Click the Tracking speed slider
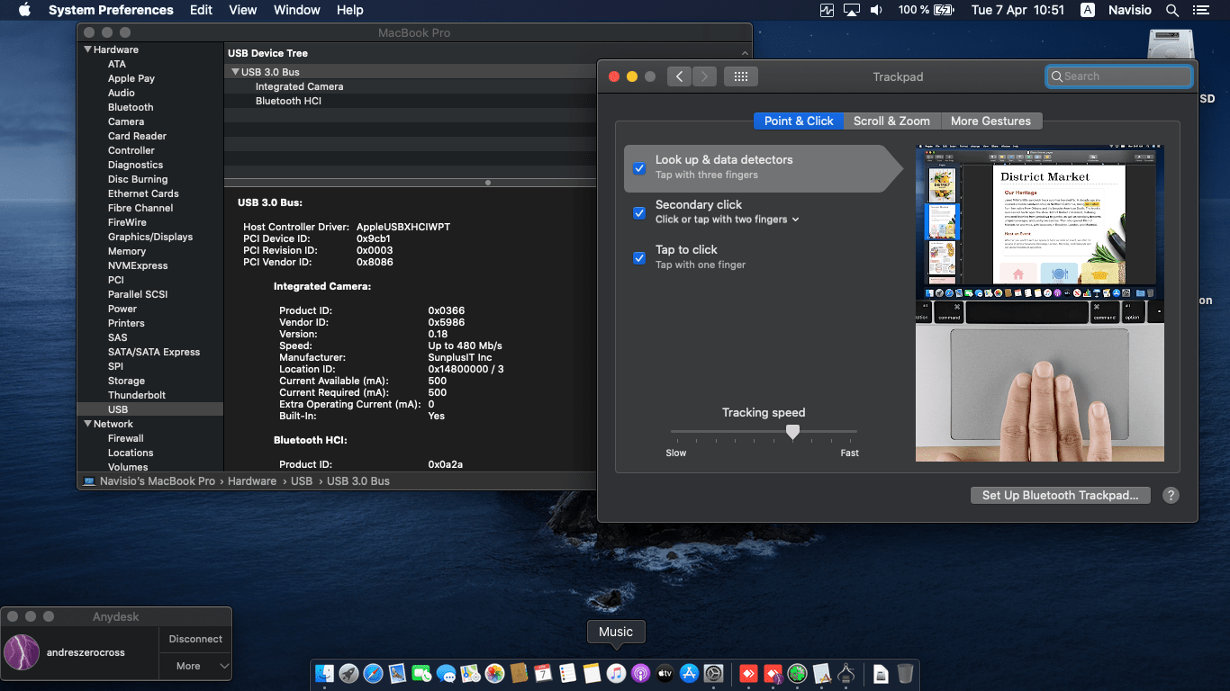Viewport: 1230px width, 691px height. (764, 433)
